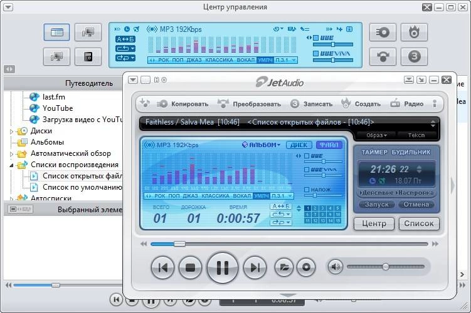Open Настройка in timer panel
471x313 pixels.
415,193
